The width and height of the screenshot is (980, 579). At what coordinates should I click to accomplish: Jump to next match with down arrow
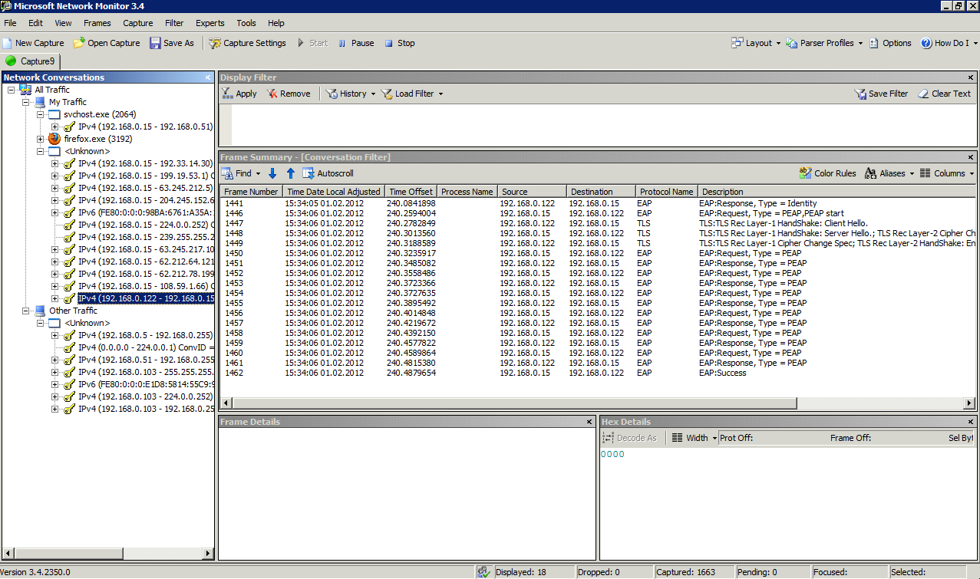click(272, 173)
